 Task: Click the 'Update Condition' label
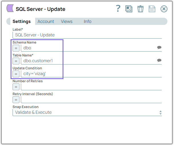pos(27,68)
